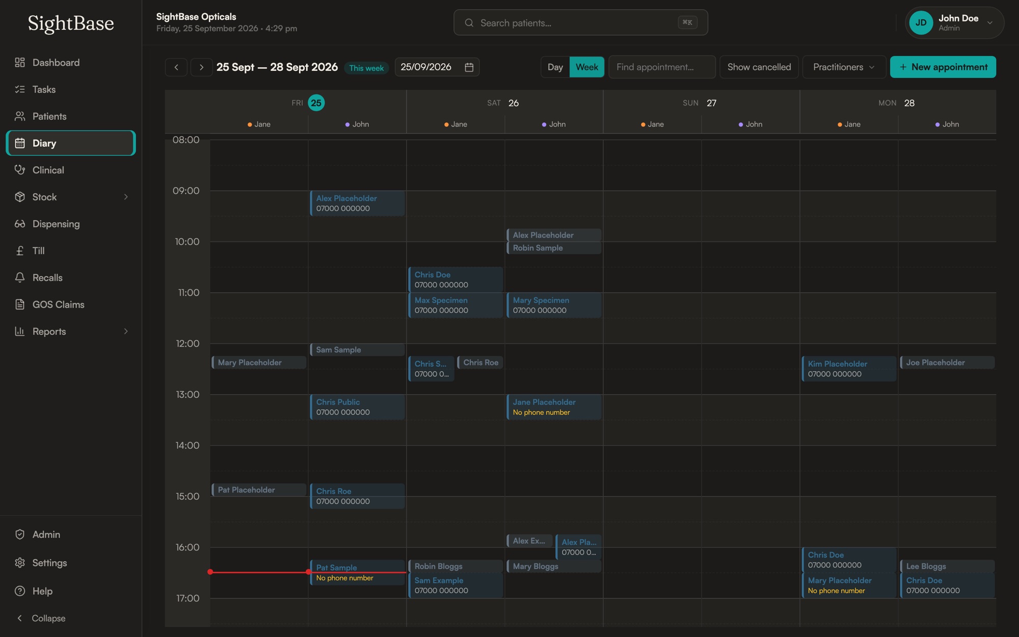Open the Reports bar-chart icon
This screenshot has width=1019, height=637.
pos(20,331)
